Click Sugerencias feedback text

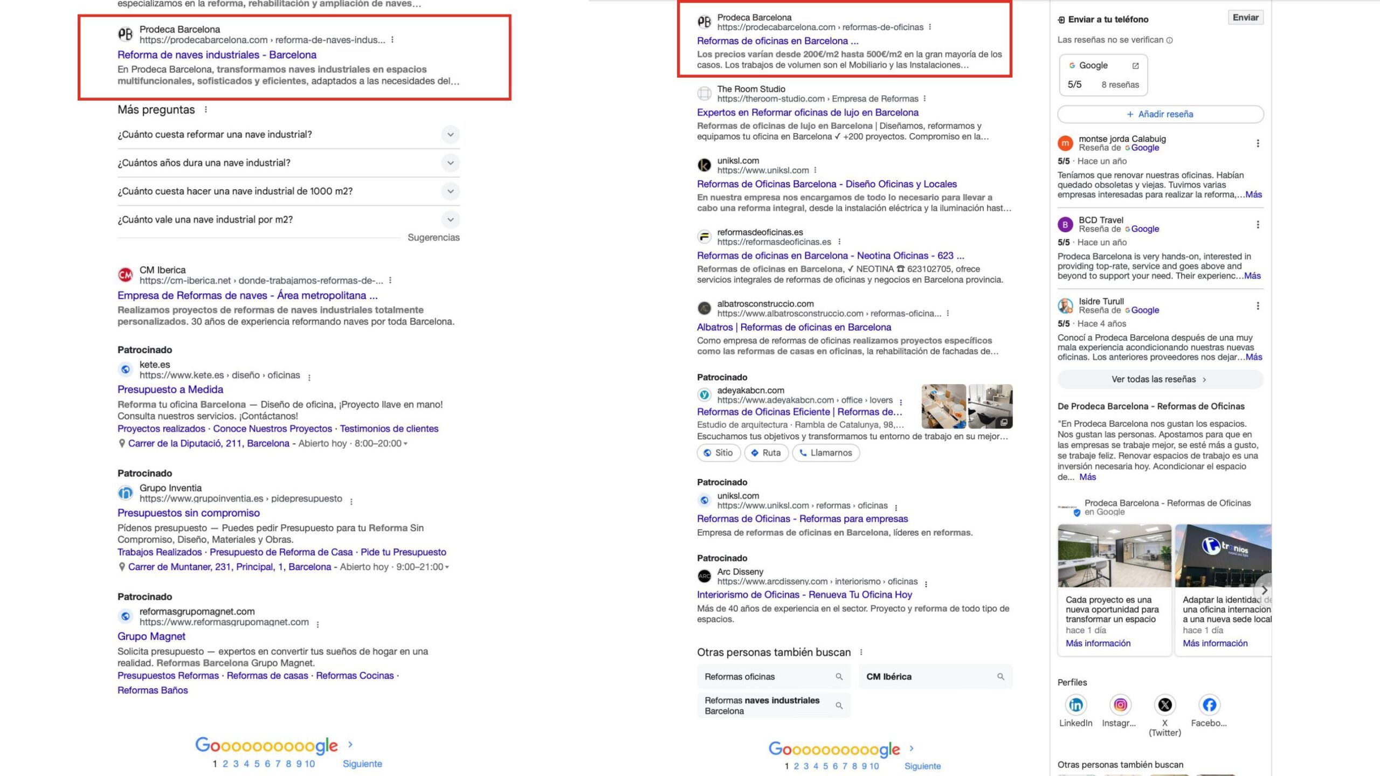click(x=433, y=238)
